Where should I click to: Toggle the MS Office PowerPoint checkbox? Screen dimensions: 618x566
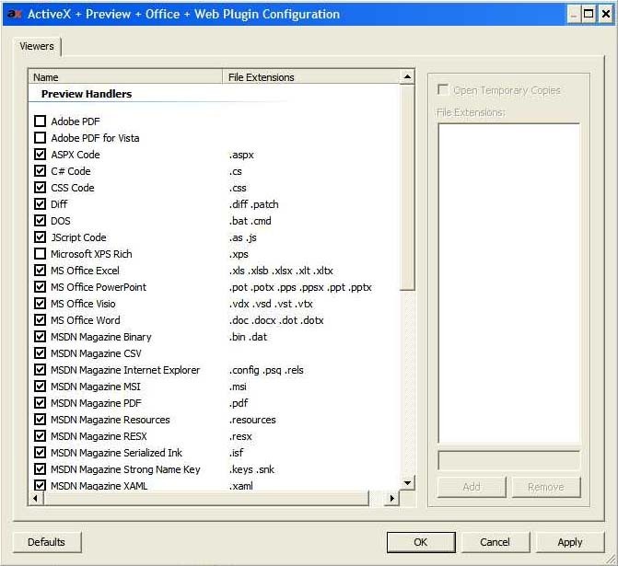pyautogui.click(x=40, y=287)
